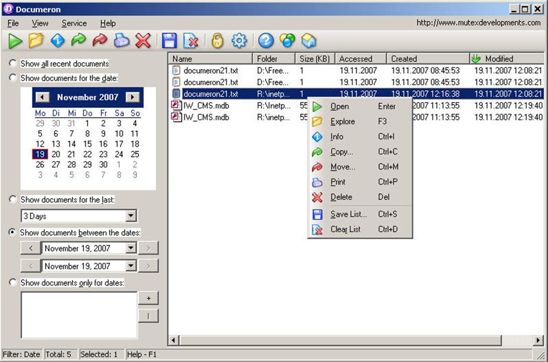The width and height of the screenshot is (548, 362).
Task: Open the View menu
Action: coord(40,23)
